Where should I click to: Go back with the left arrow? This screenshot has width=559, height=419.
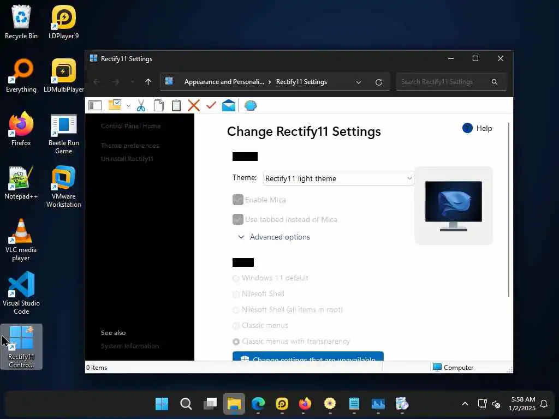[97, 82]
